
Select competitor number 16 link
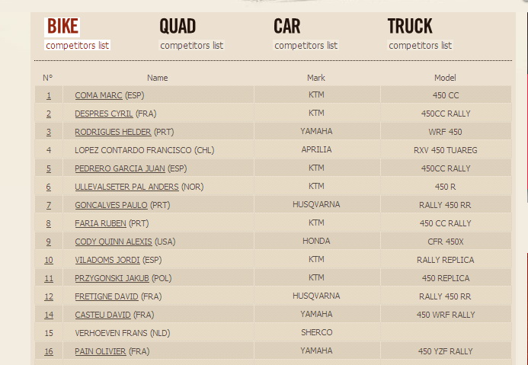click(49, 351)
